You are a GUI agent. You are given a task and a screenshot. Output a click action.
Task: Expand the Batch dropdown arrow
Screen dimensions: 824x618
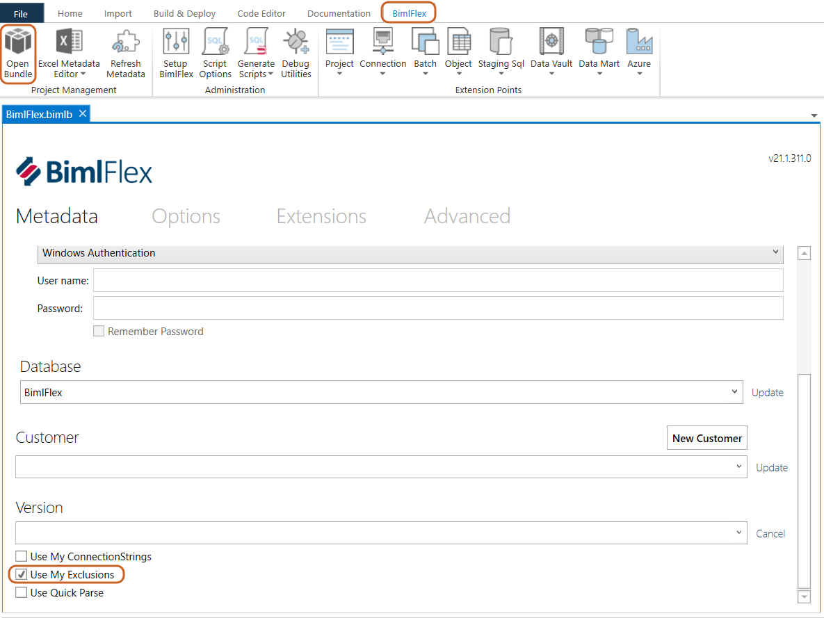pos(425,74)
